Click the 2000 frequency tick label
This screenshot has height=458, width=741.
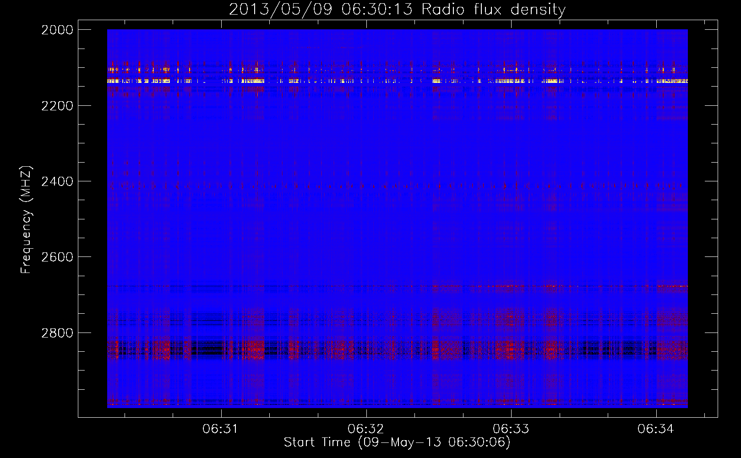(x=57, y=30)
